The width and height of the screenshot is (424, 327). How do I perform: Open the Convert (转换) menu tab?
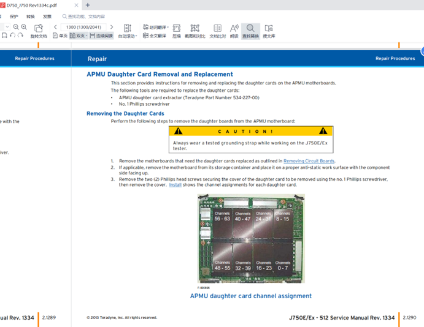(x=31, y=17)
